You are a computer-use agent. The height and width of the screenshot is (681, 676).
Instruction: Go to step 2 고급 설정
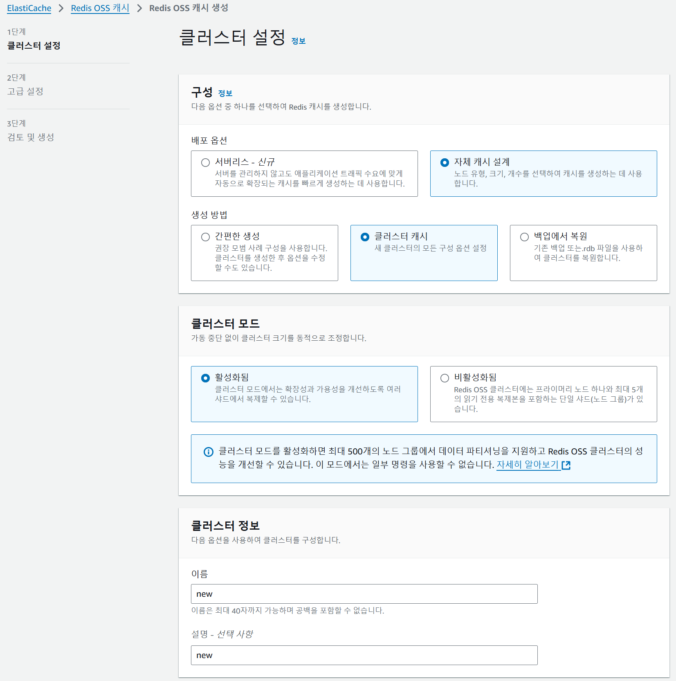click(25, 91)
